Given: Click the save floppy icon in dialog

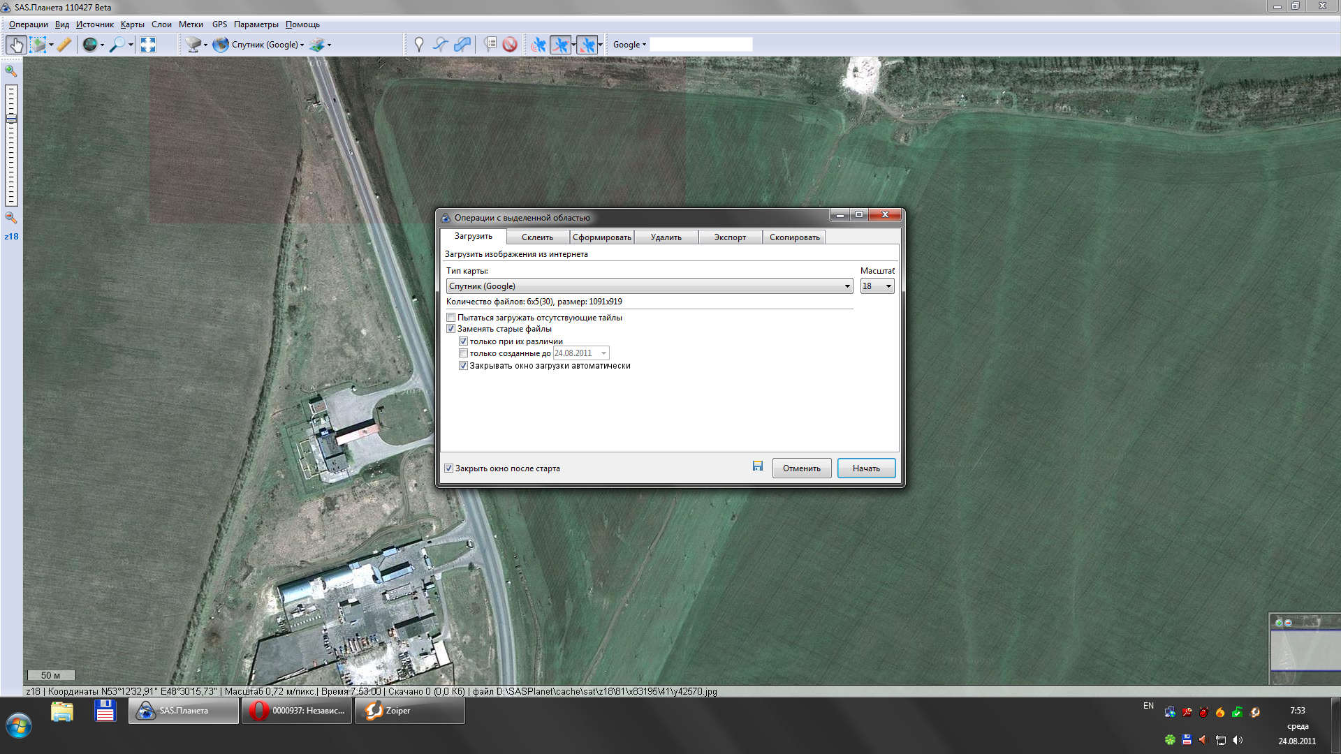Looking at the screenshot, I should 758,466.
